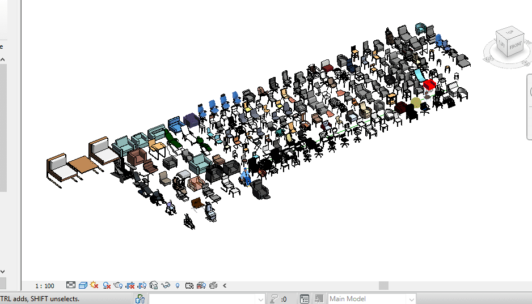Viewport: 532px width, 304px height.
Task: Toggle Sun Path off/on icon
Action: (x=94, y=285)
